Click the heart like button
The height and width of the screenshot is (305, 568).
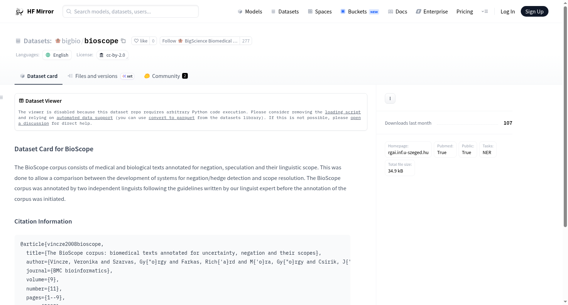click(141, 41)
